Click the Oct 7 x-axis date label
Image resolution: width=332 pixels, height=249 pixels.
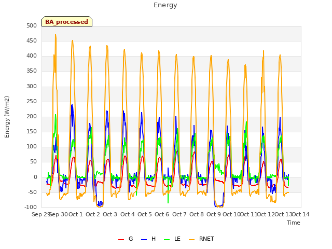[179, 214]
